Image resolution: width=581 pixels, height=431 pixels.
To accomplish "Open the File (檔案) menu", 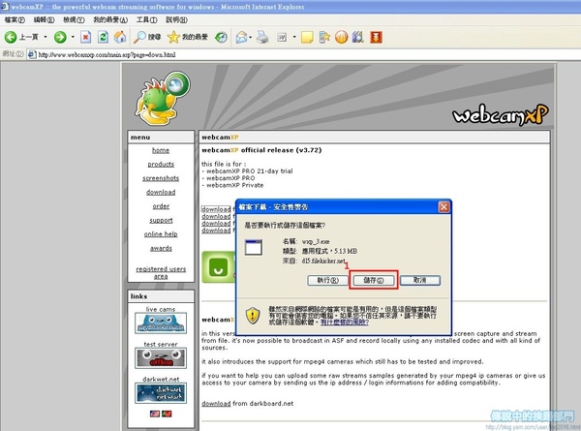I will tap(15, 19).
